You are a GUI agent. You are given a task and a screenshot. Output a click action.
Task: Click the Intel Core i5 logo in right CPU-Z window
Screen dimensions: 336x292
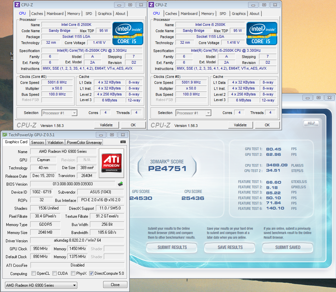(x=262, y=33)
